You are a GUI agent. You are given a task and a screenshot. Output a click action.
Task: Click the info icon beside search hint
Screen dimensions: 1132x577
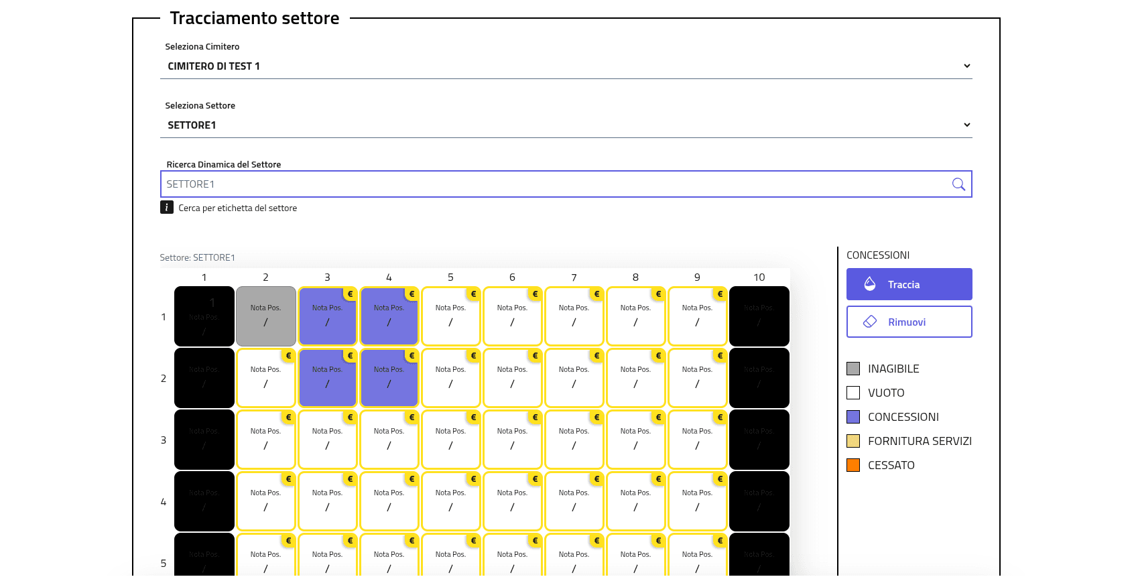[x=167, y=208]
